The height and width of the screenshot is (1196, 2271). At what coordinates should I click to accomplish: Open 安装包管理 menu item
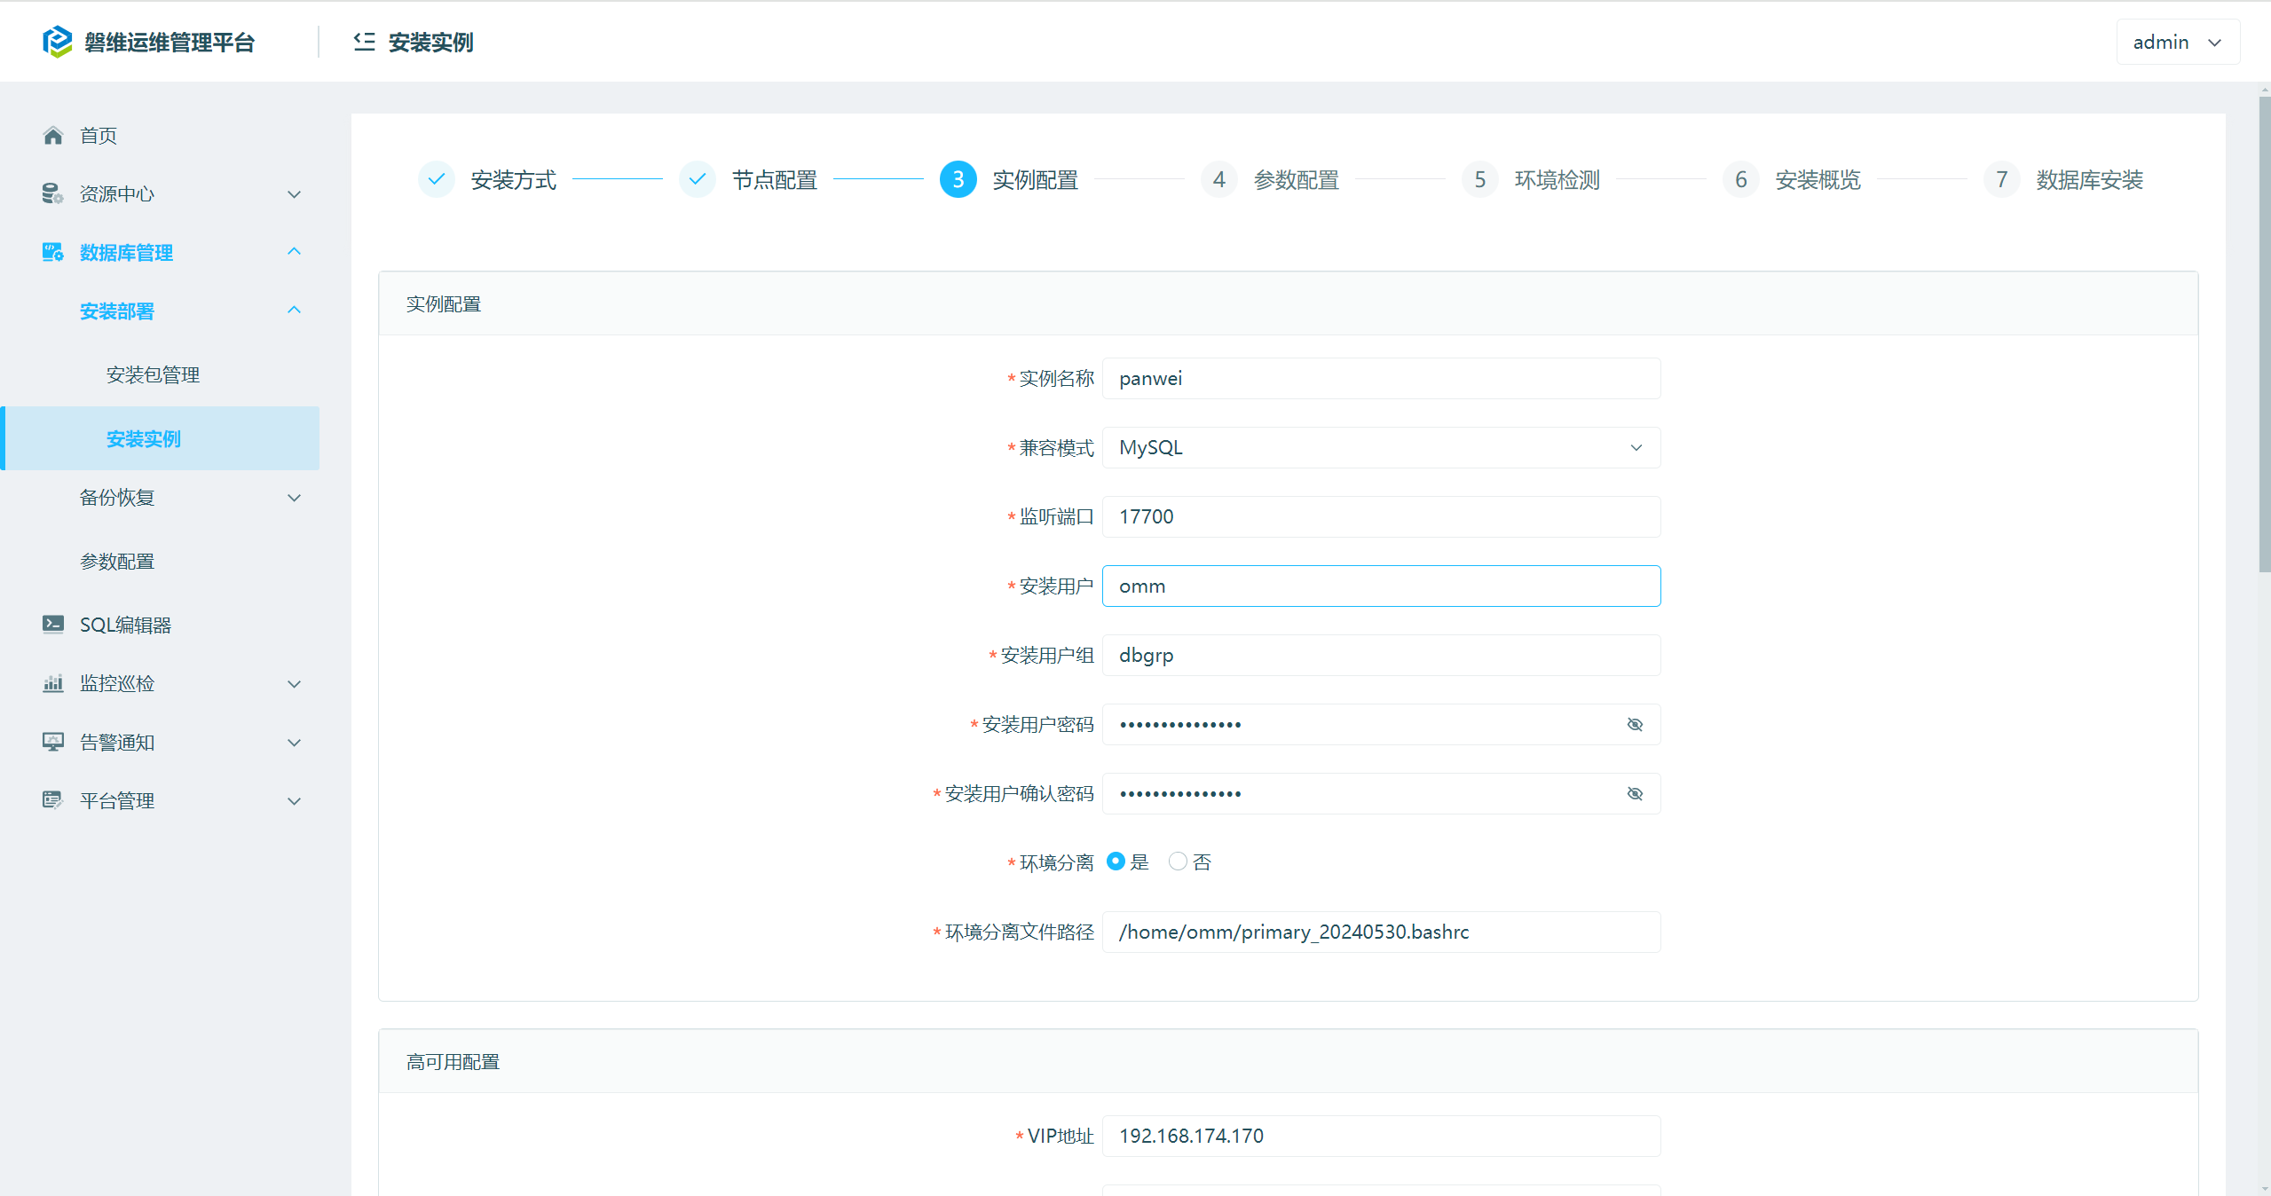(153, 375)
